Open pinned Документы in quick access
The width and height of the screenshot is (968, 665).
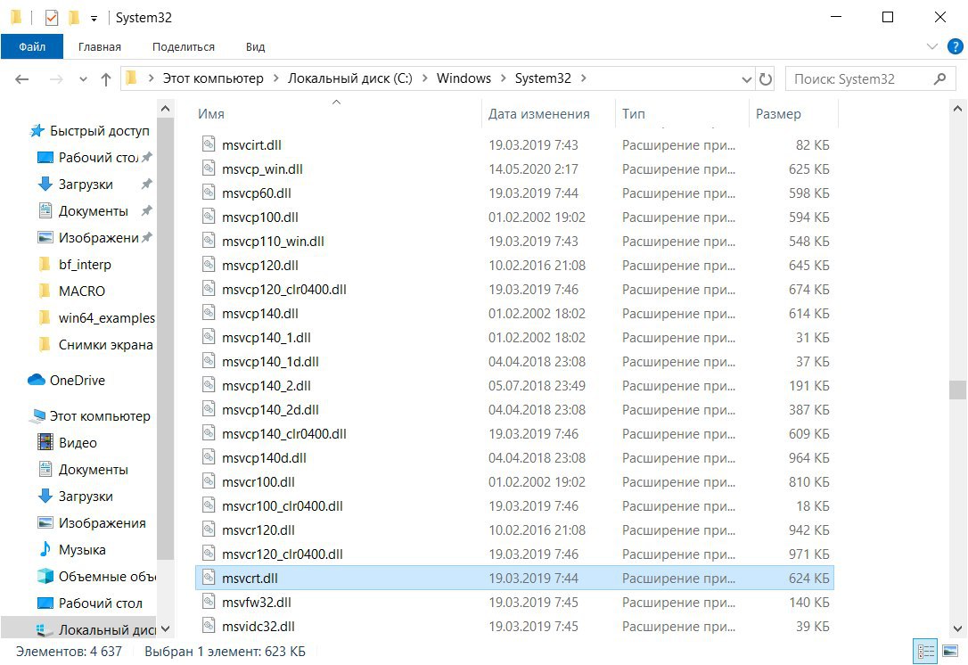(93, 211)
